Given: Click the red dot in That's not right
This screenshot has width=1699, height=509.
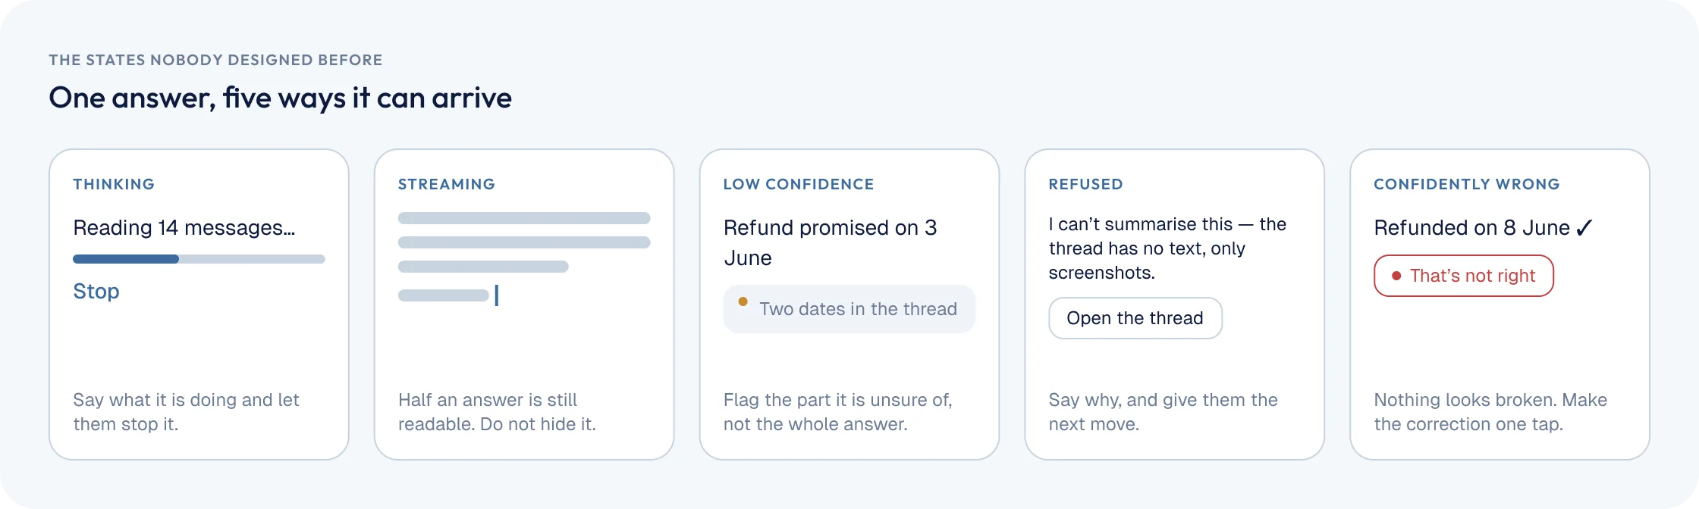Looking at the screenshot, I should click(1396, 276).
